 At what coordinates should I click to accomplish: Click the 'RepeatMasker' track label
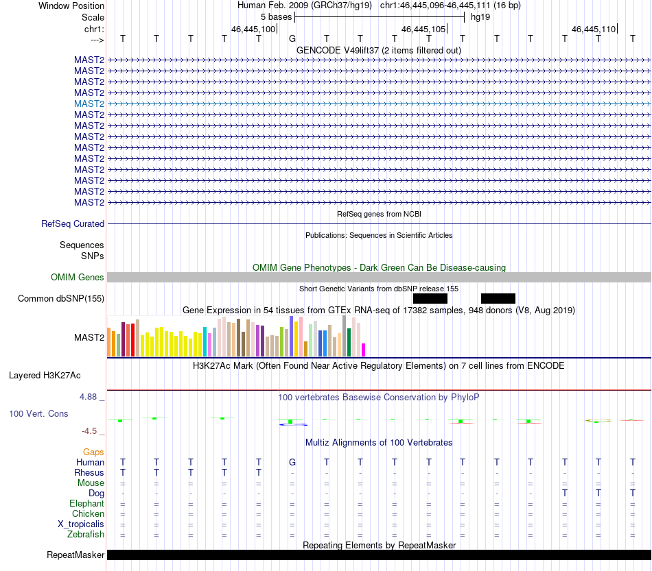(x=75, y=555)
